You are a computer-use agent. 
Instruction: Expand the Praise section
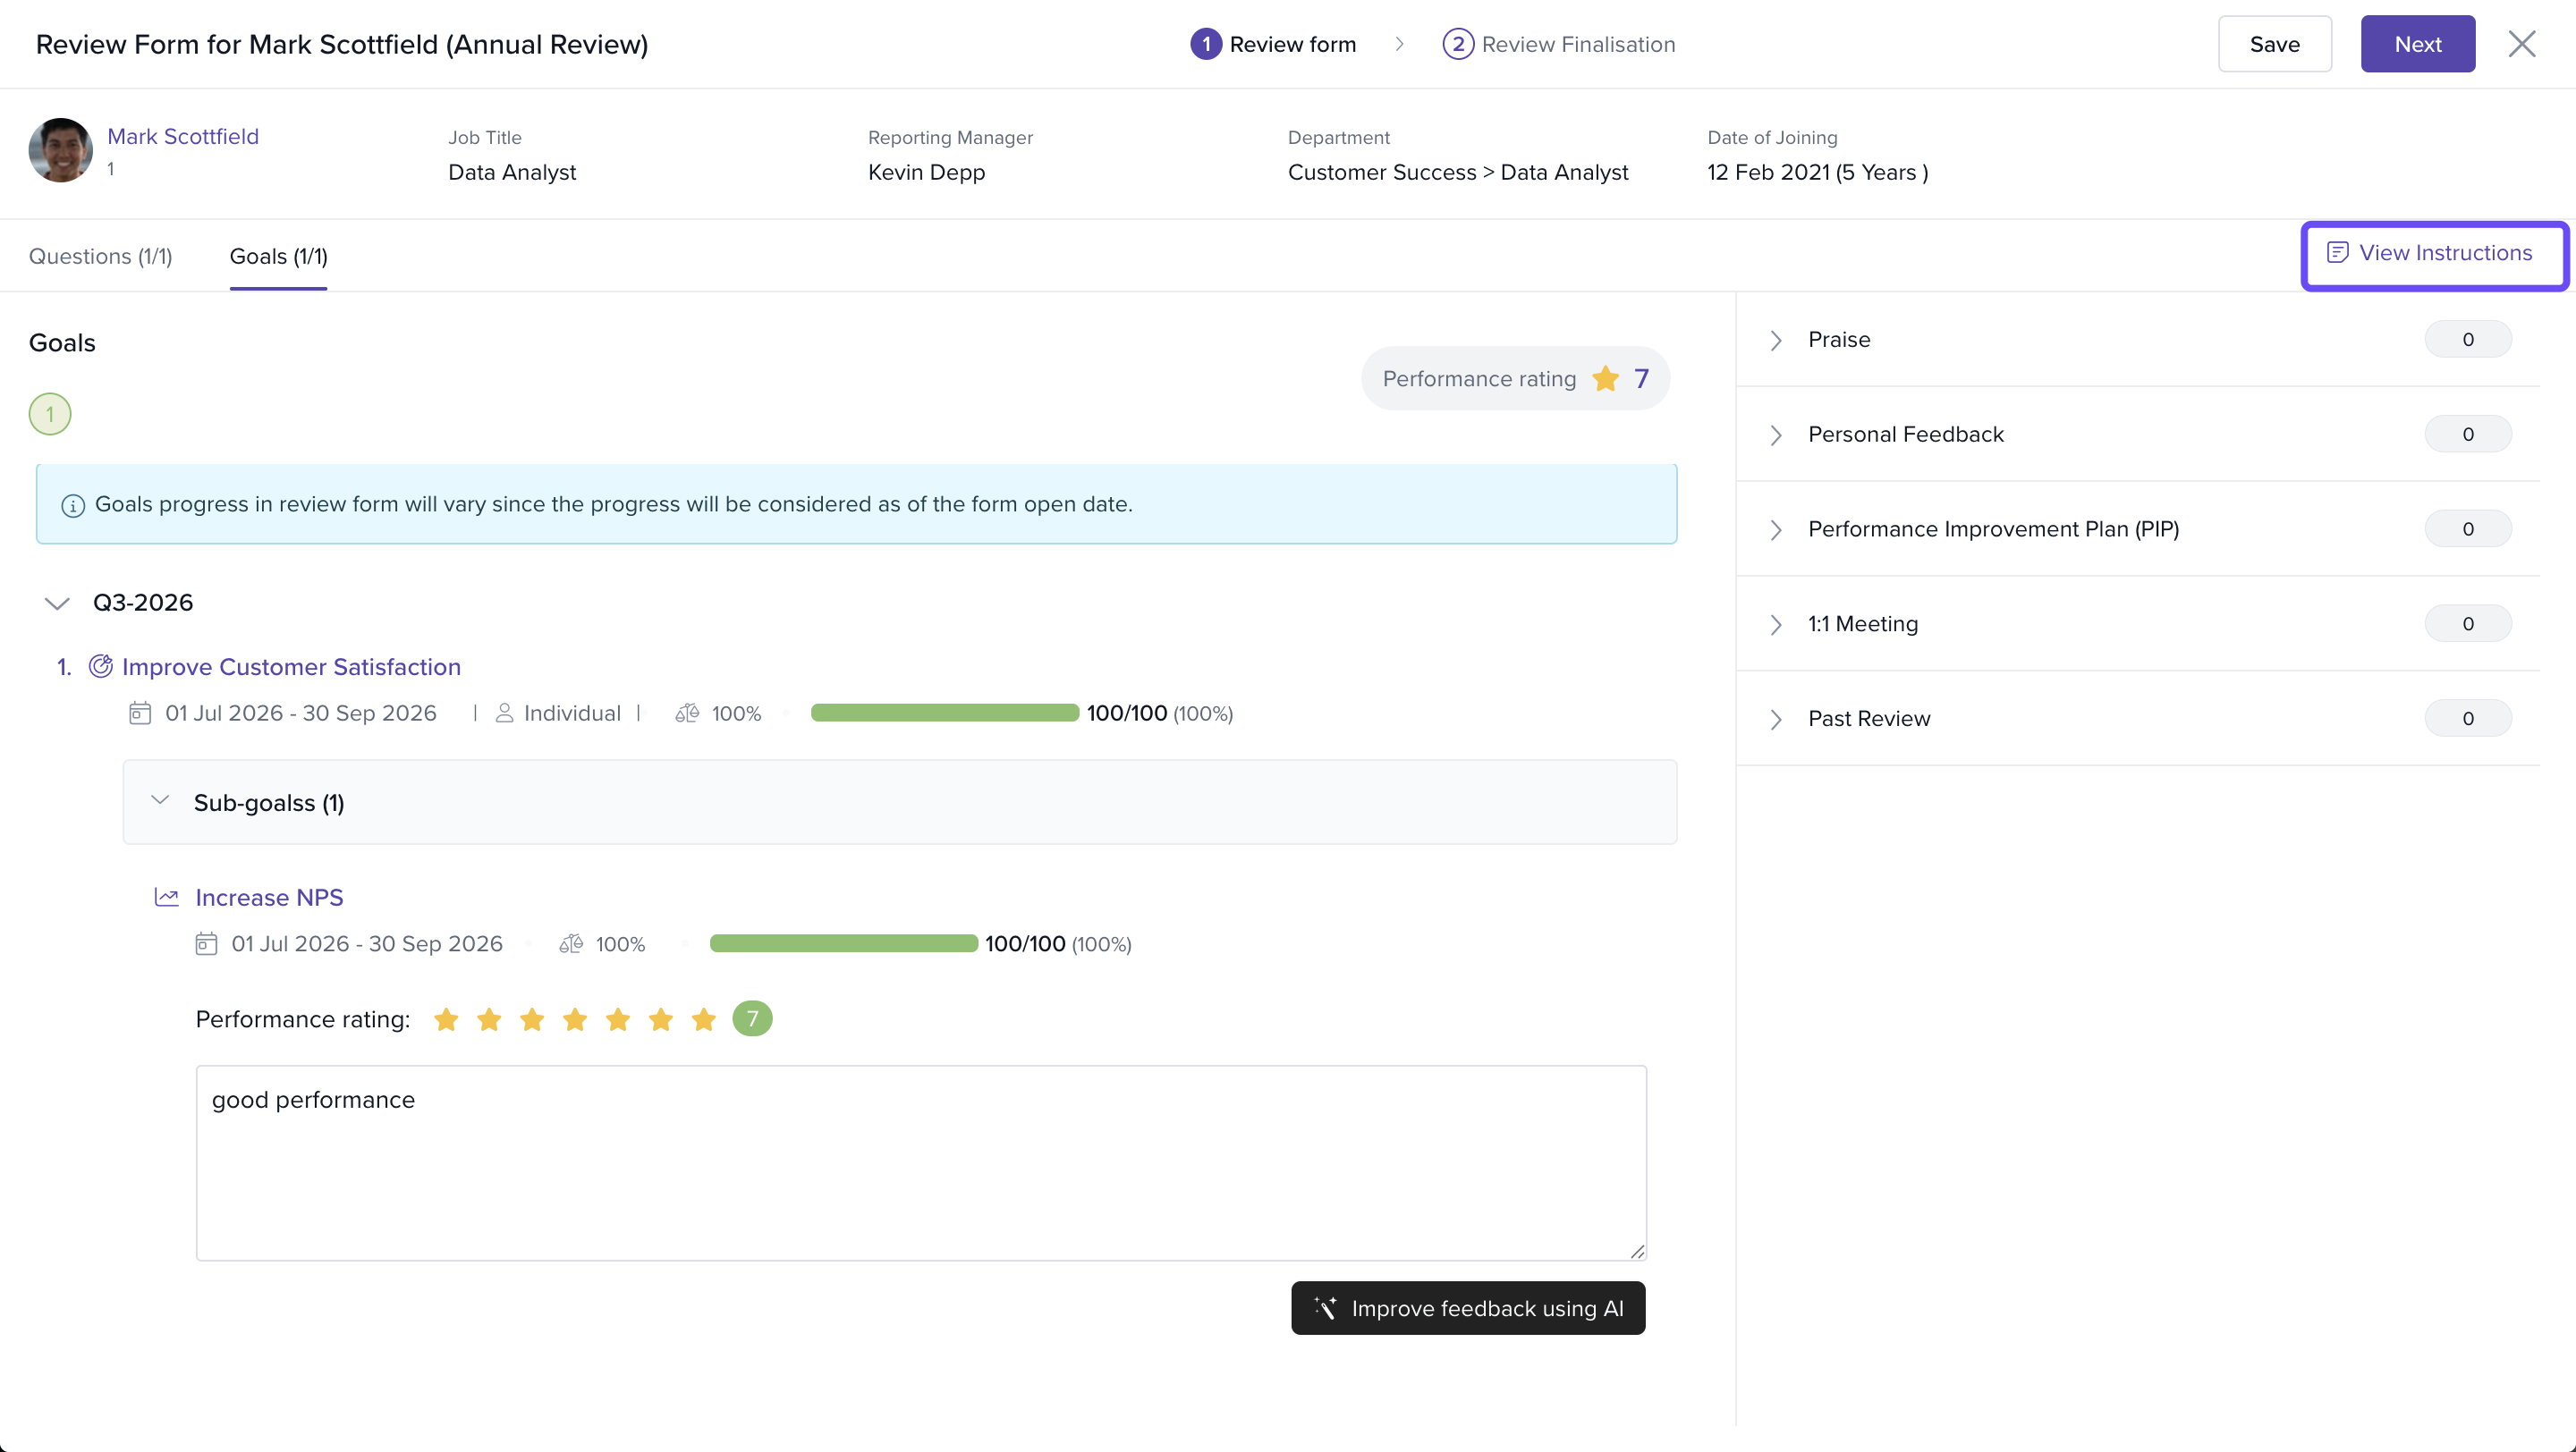[x=1776, y=340]
